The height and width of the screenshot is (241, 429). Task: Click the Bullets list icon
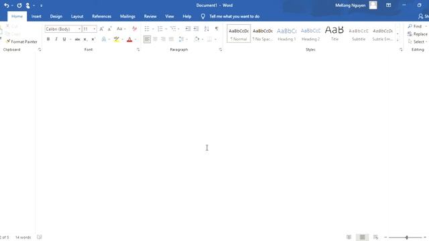click(147, 29)
